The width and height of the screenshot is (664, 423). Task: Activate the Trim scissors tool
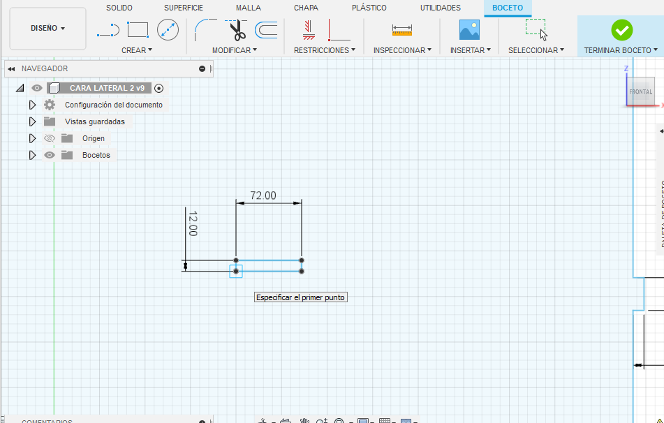(x=237, y=30)
